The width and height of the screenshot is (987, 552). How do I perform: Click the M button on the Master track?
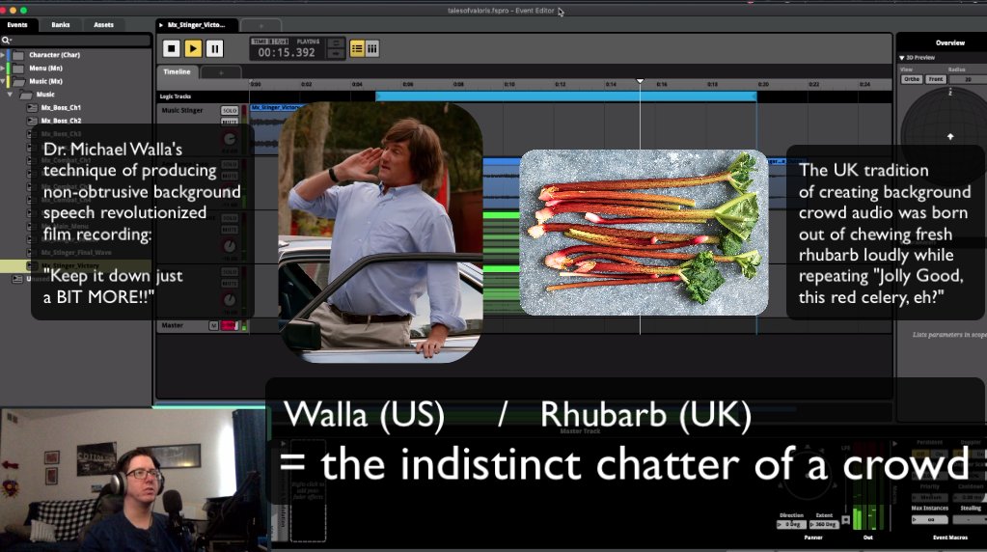[x=213, y=325]
